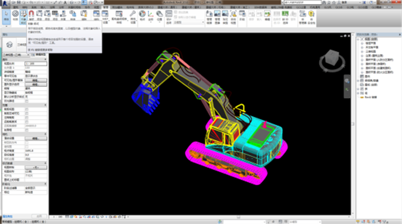Click Edit button for Rendering Settings

pos(36,138)
